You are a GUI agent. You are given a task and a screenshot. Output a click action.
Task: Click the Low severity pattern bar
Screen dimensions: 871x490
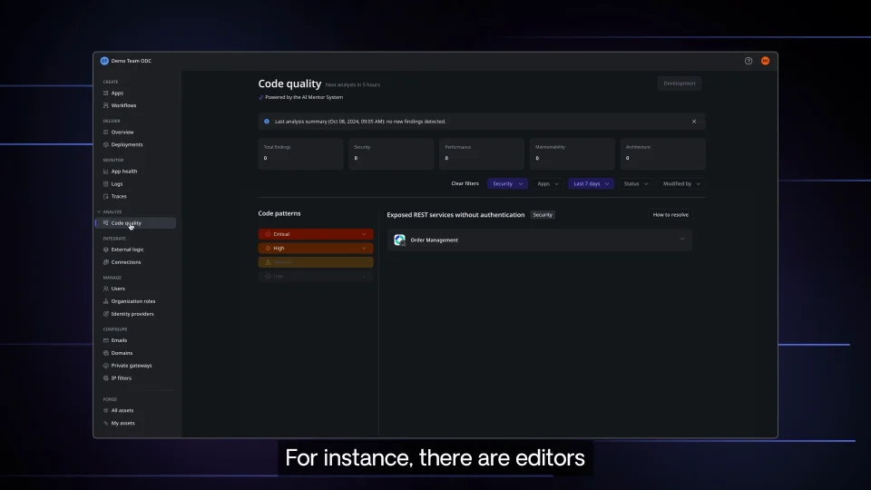(x=316, y=276)
